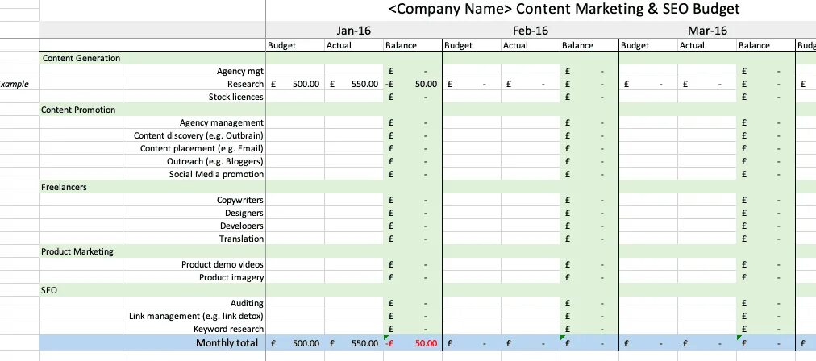
Task: Select Research Jan-16 actual cell 550.00
Action: [x=354, y=84]
